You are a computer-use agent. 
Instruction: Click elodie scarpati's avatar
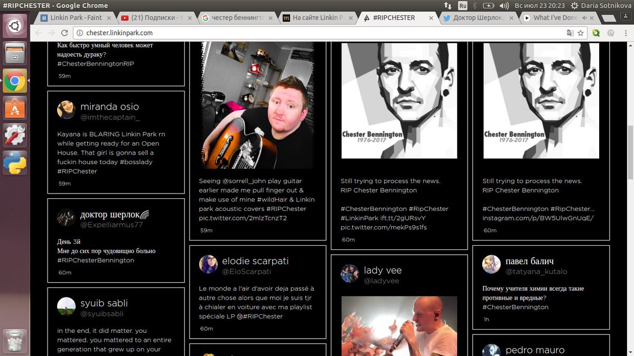pyautogui.click(x=208, y=264)
